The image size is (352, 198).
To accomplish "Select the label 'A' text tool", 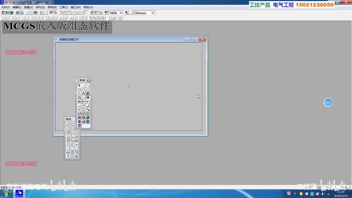I will 84,94.
